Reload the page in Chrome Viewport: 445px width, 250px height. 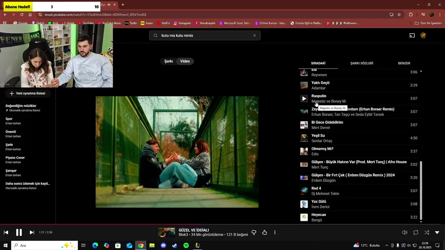point(22,15)
